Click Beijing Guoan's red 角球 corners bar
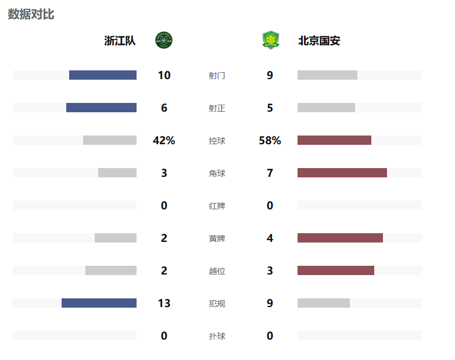Viewport: 455px width, 360px height. [342, 173]
